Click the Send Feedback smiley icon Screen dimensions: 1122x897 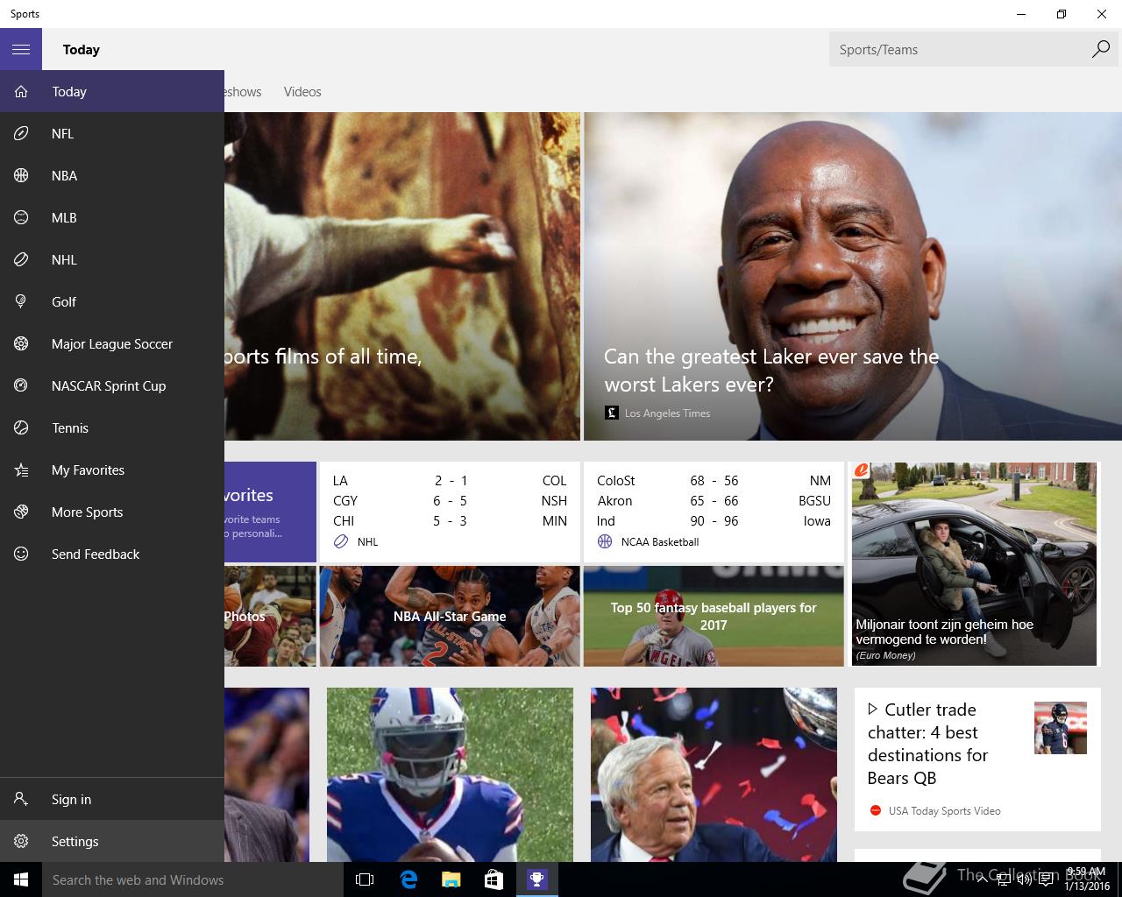[x=21, y=554]
